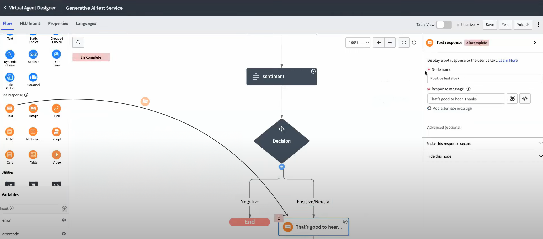The width and height of the screenshot is (543, 239).
Task: Open the Learn More link
Action: 508,60
